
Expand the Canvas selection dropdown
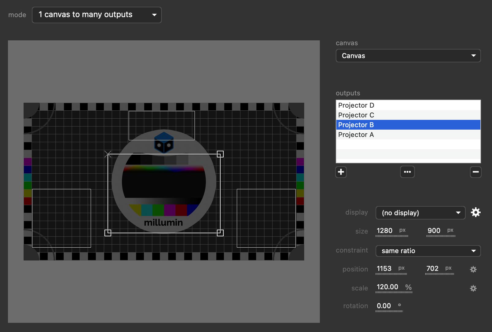408,56
